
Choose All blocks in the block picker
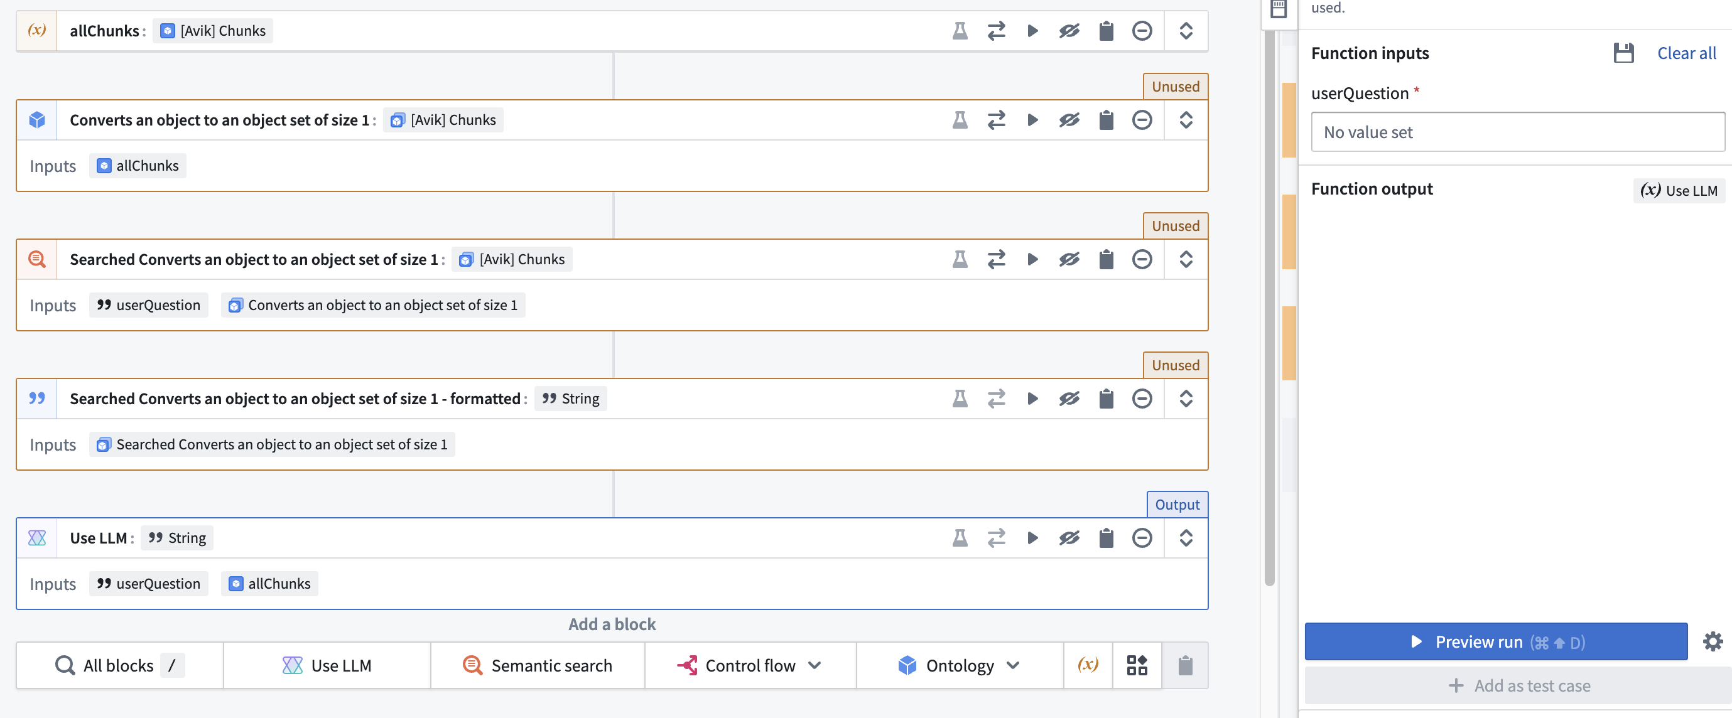pos(119,666)
